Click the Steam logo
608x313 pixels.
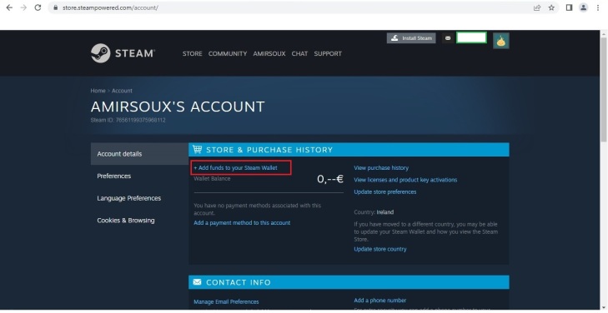pyautogui.click(x=123, y=53)
